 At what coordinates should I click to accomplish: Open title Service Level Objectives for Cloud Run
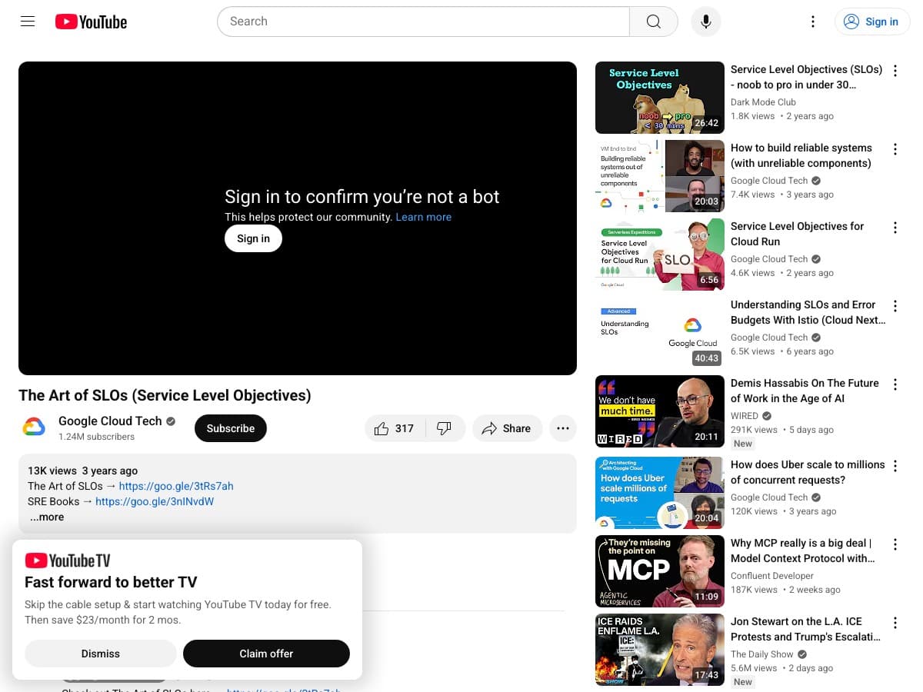click(797, 234)
